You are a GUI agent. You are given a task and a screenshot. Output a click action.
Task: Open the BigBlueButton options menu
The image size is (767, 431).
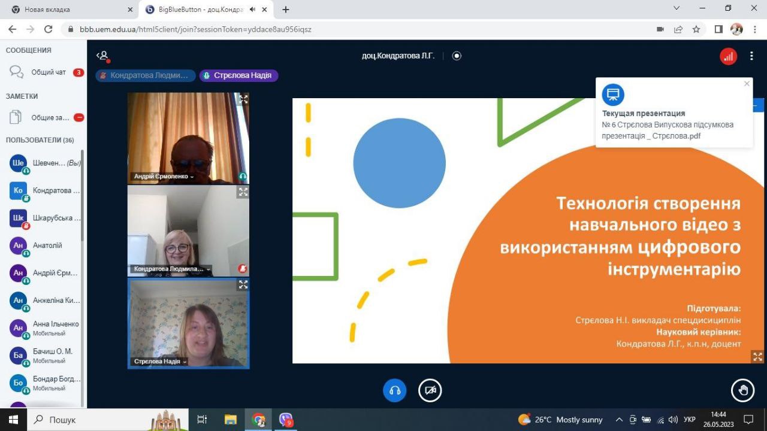(x=751, y=56)
